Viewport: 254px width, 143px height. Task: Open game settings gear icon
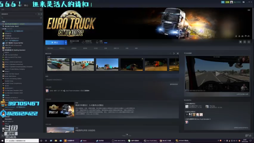tap(240, 42)
